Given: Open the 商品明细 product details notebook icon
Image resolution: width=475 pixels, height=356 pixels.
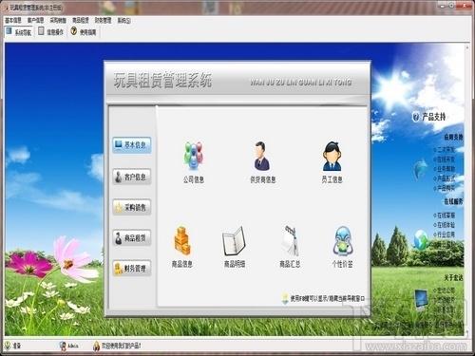Looking at the screenshot, I should [x=235, y=240].
